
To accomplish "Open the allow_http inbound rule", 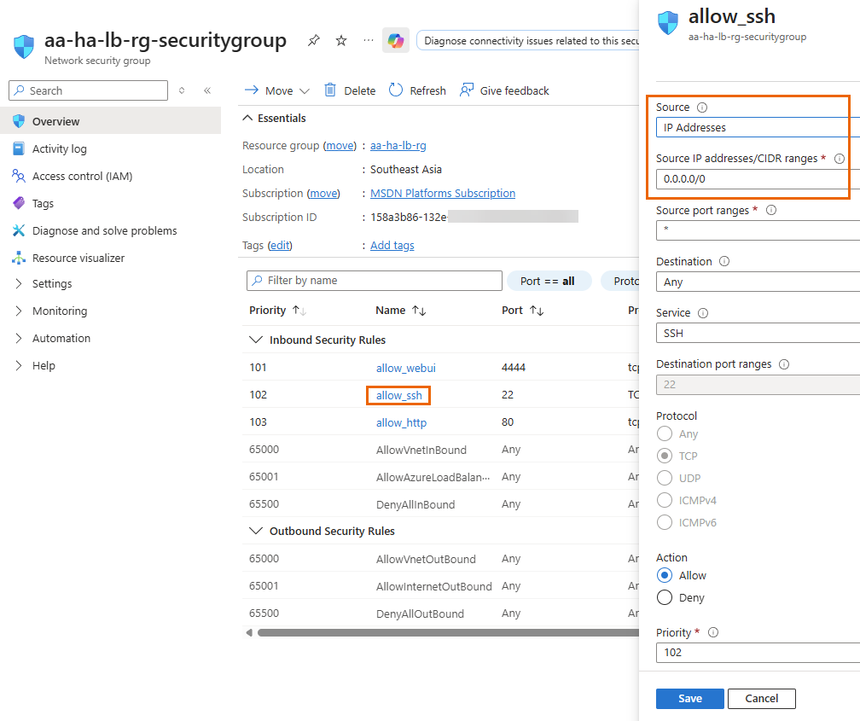I will click(x=401, y=422).
